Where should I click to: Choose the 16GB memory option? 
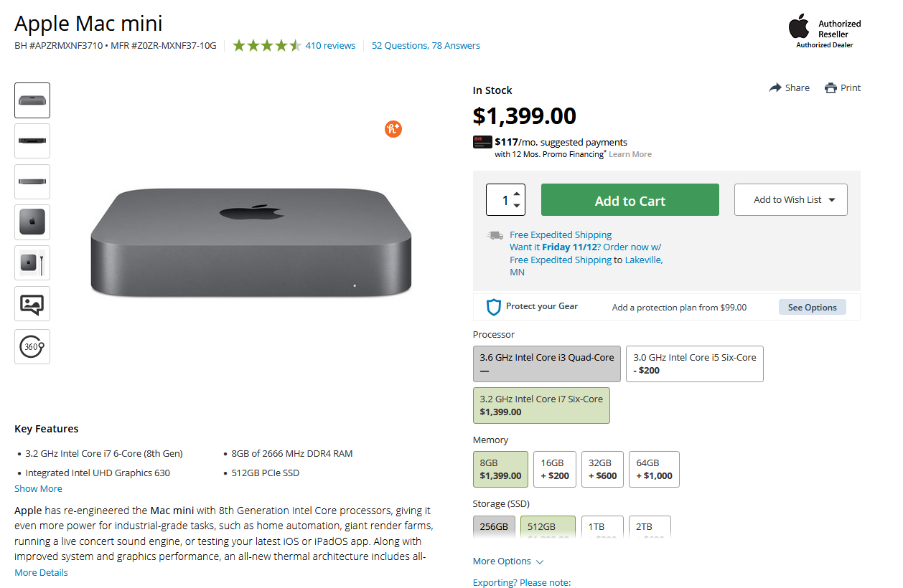tap(554, 469)
